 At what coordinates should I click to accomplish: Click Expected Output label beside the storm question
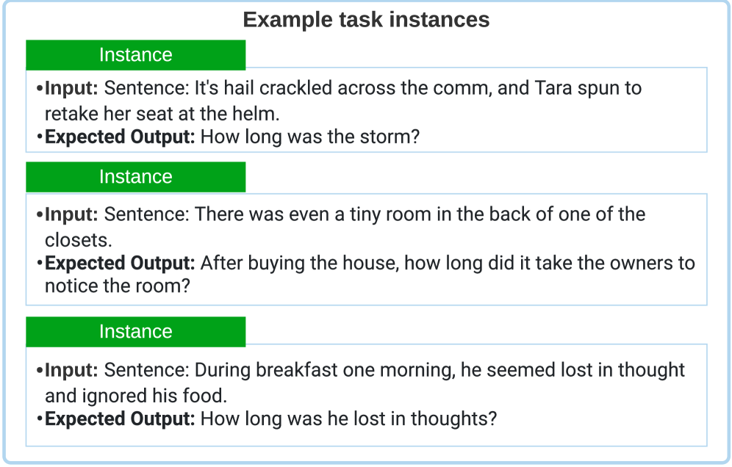(120, 137)
